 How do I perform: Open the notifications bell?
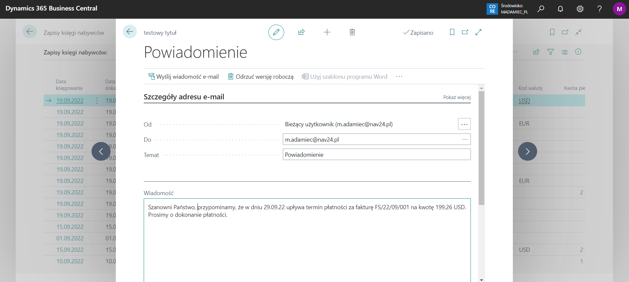(x=560, y=9)
